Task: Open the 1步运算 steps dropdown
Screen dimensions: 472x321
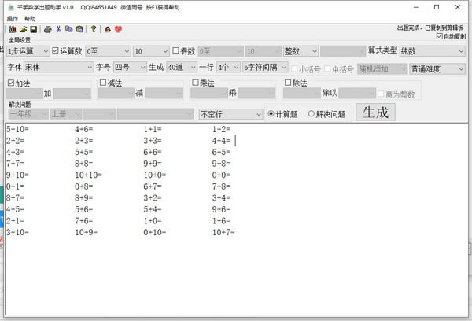Action: [28, 51]
